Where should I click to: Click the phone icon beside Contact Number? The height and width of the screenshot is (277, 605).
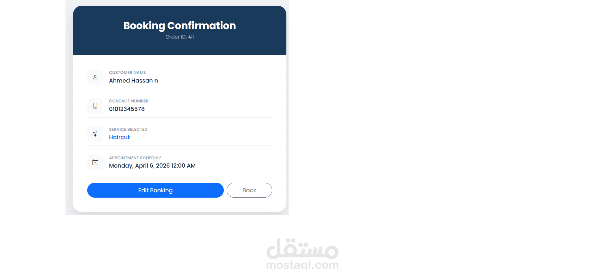pos(95,106)
